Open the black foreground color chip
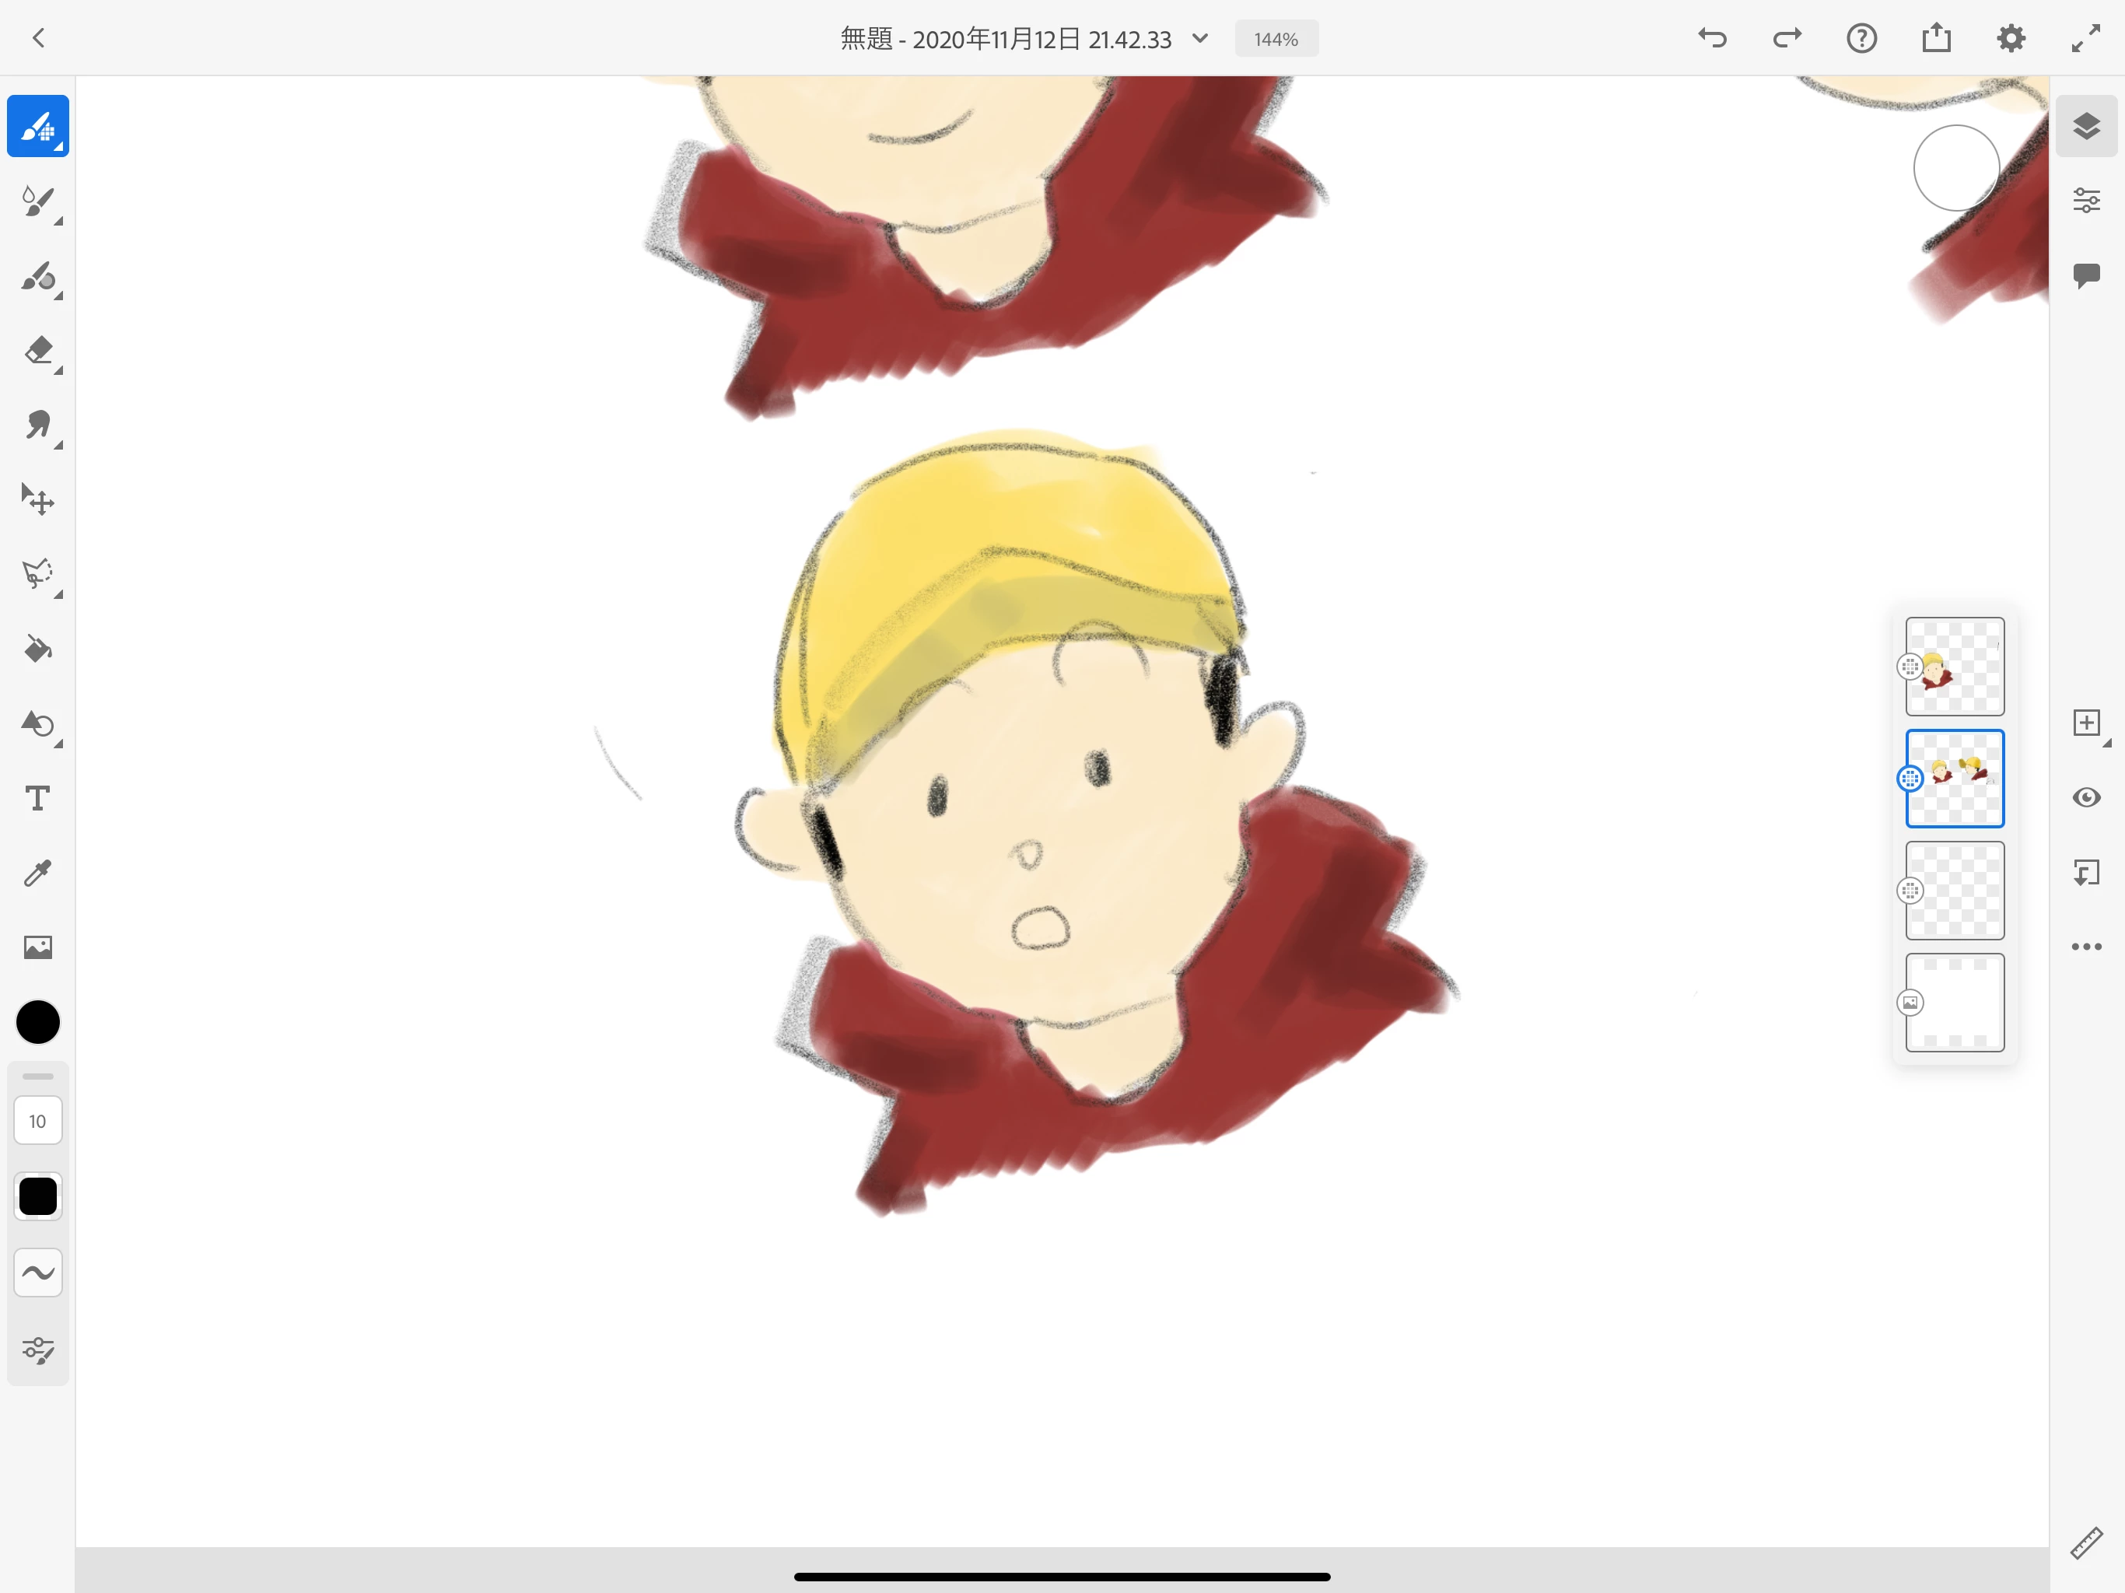 (37, 1021)
